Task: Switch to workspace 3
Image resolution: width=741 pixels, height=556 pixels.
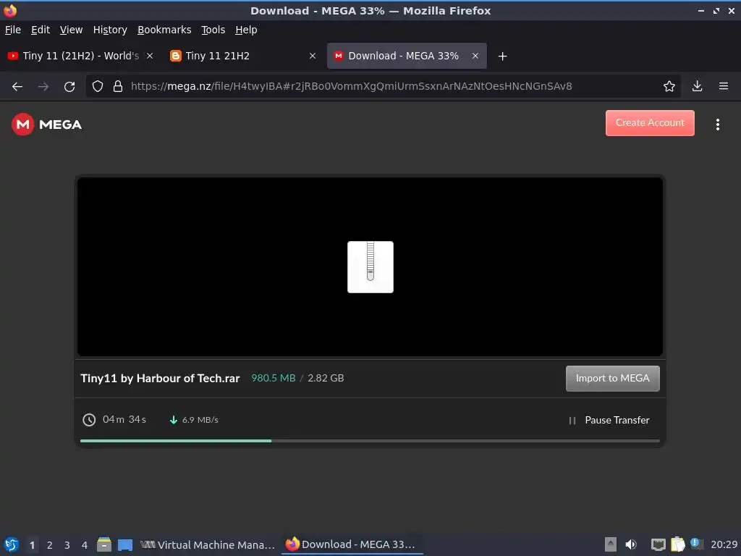Action: pos(67,545)
